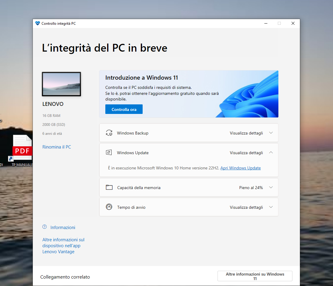
Task: Click the Collegamento correlato label
Action: click(x=65, y=277)
